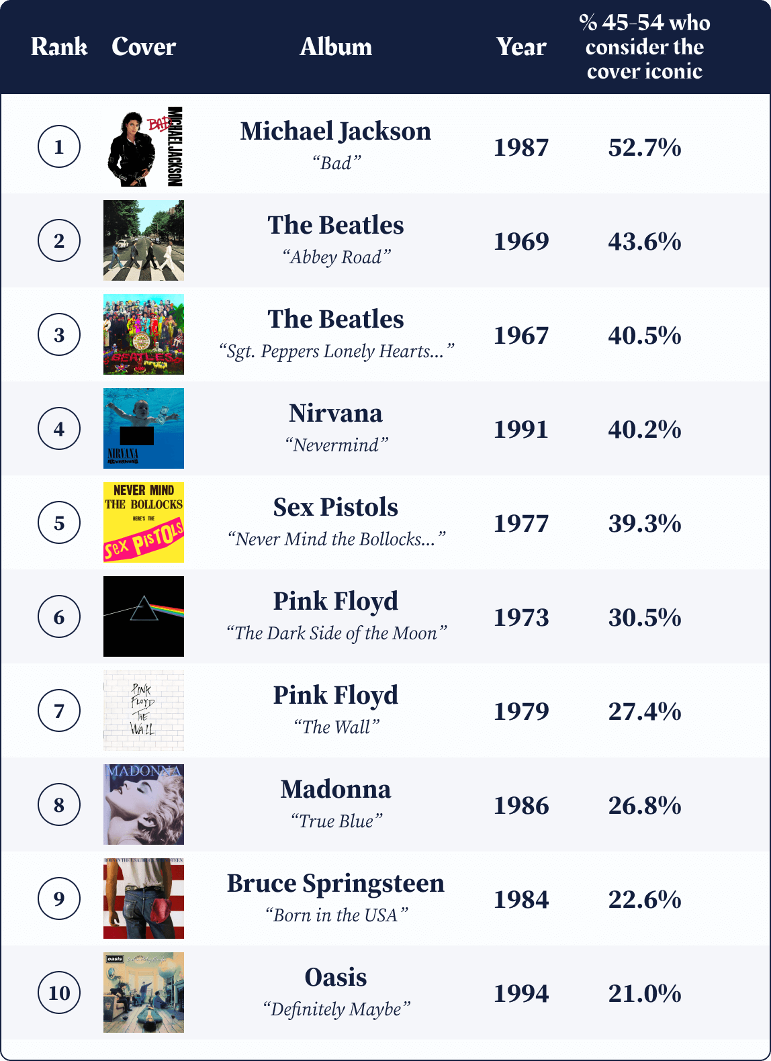This screenshot has height=1061, width=771.
Task: Click the Rank column header
Action: 59,46
